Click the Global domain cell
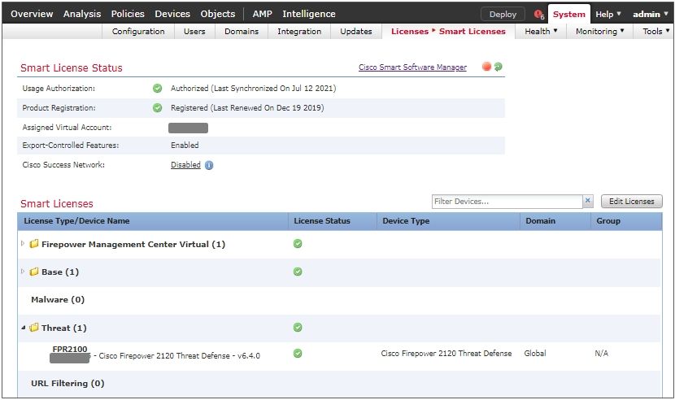The width and height of the screenshot is (675, 400). (535, 353)
